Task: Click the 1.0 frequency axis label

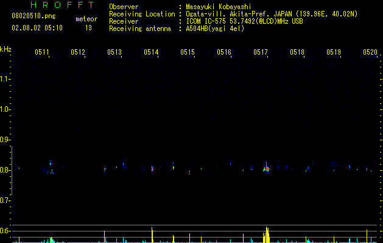Action: [x=5, y=109]
